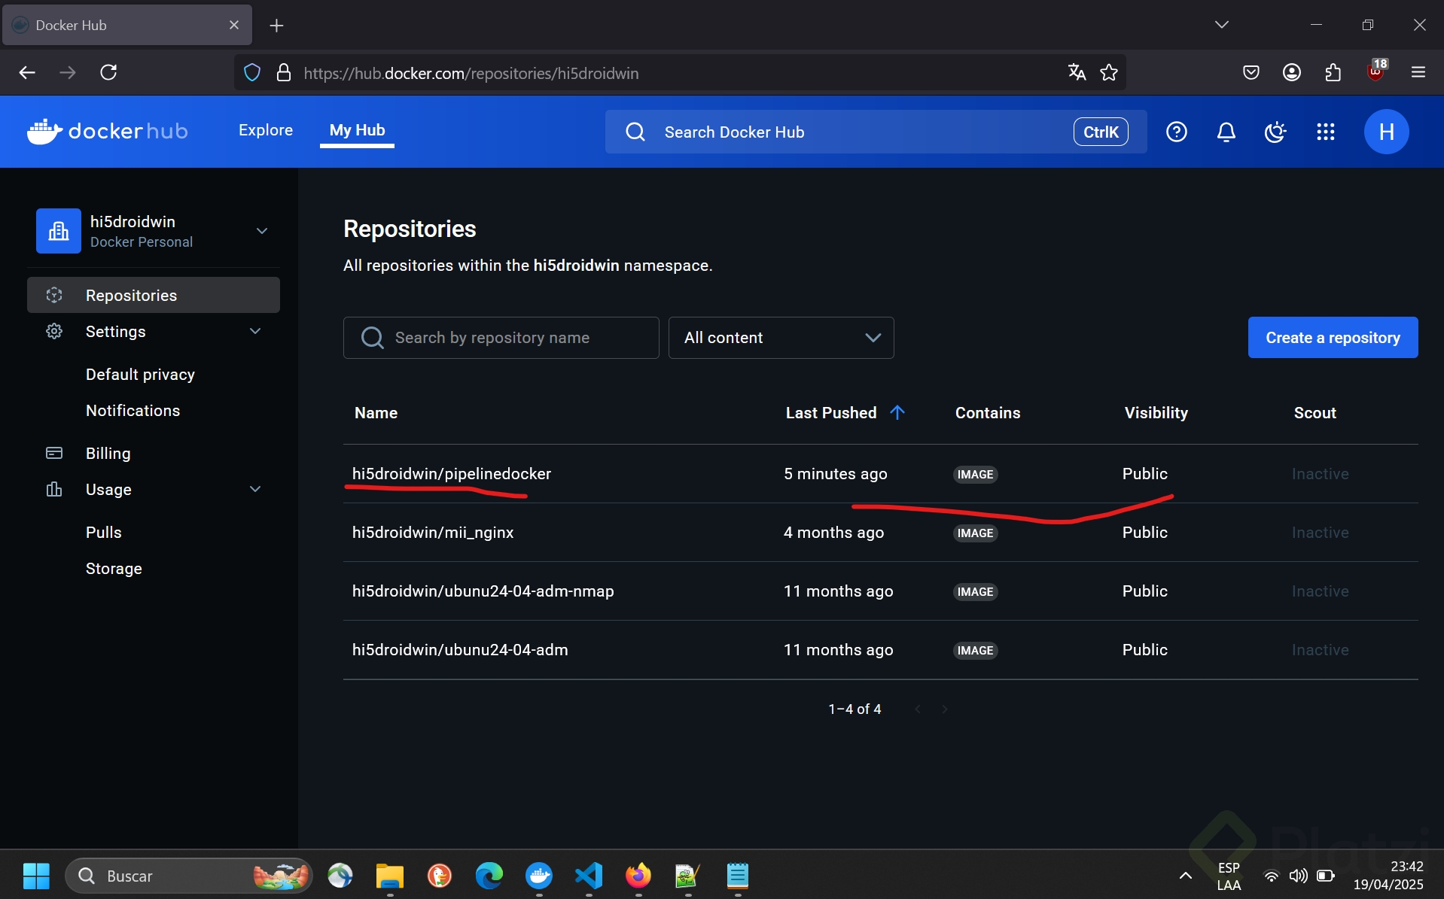Click the magnifier icon in Search Docker Hub
Image resolution: width=1444 pixels, height=899 pixels.
pos(635,132)
